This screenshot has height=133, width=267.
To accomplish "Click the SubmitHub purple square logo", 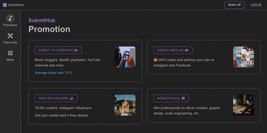I will click(5, 5).
